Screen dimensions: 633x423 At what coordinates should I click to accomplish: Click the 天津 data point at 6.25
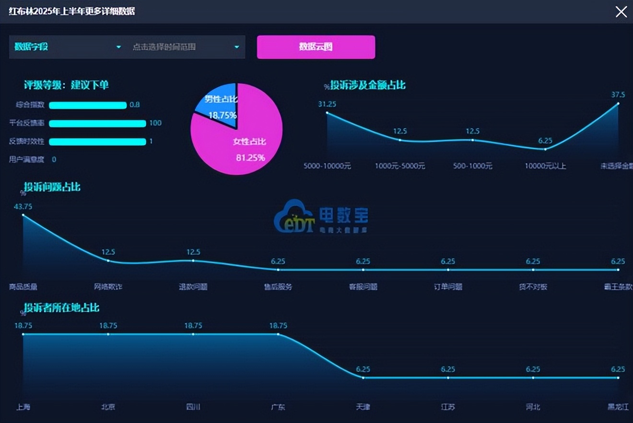click(363, 378)
